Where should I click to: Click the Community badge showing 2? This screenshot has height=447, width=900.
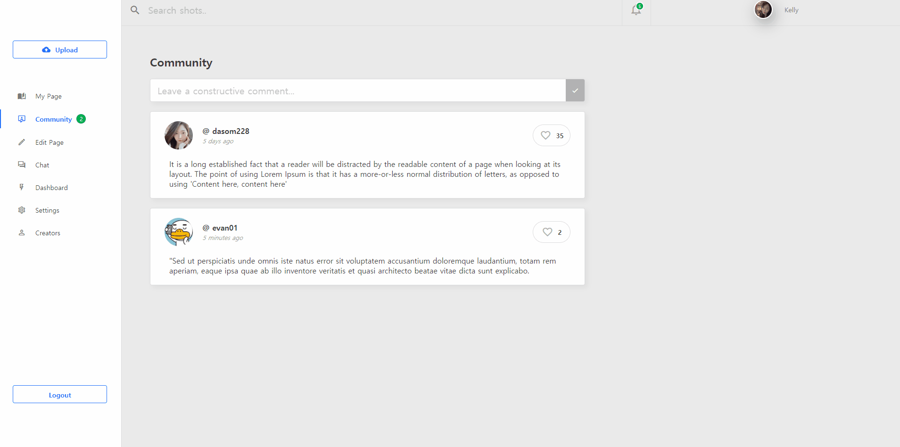81,119
